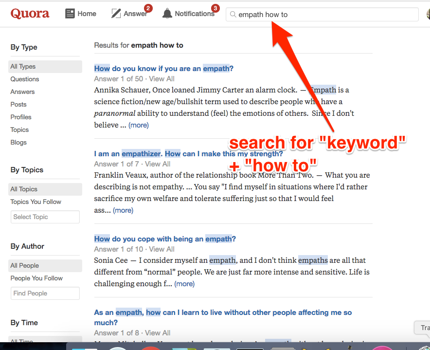Image resolution: width=430 pixels, height=350 pixels.
Task: Click the "By Topics" sidebar heading
Action: (x=27, y=170)
